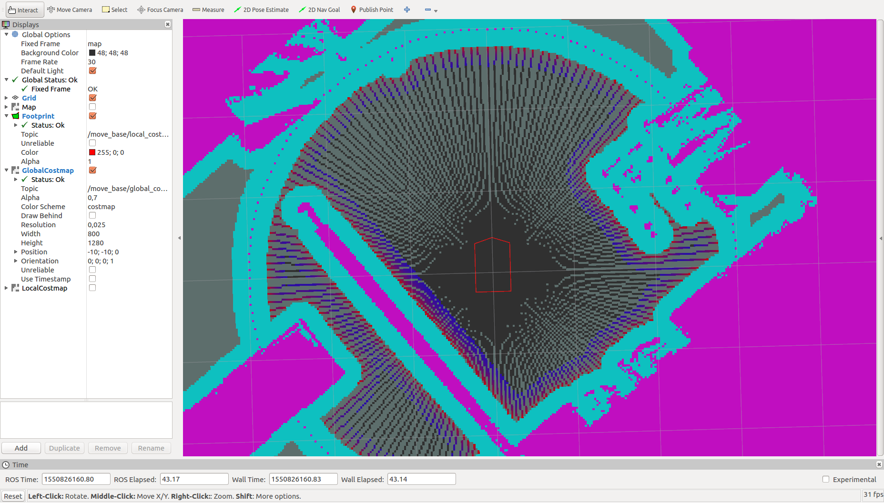
Task: Enable the LocalCostmap display checkbox
Action: tap(92, 288)
